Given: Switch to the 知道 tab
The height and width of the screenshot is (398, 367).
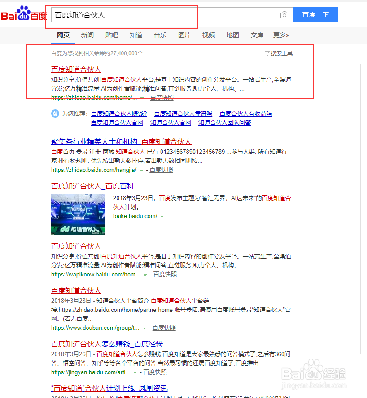Looking at the screenshot, I should click(136, 35).
